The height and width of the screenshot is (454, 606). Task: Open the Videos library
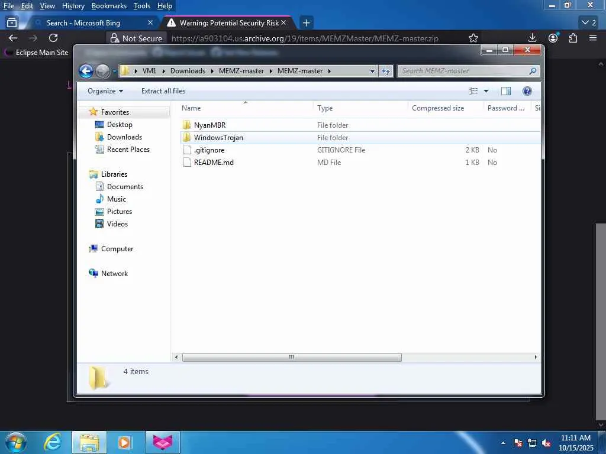click(117, 224)
